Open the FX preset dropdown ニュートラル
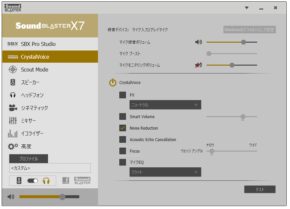 tap(165, 105)
